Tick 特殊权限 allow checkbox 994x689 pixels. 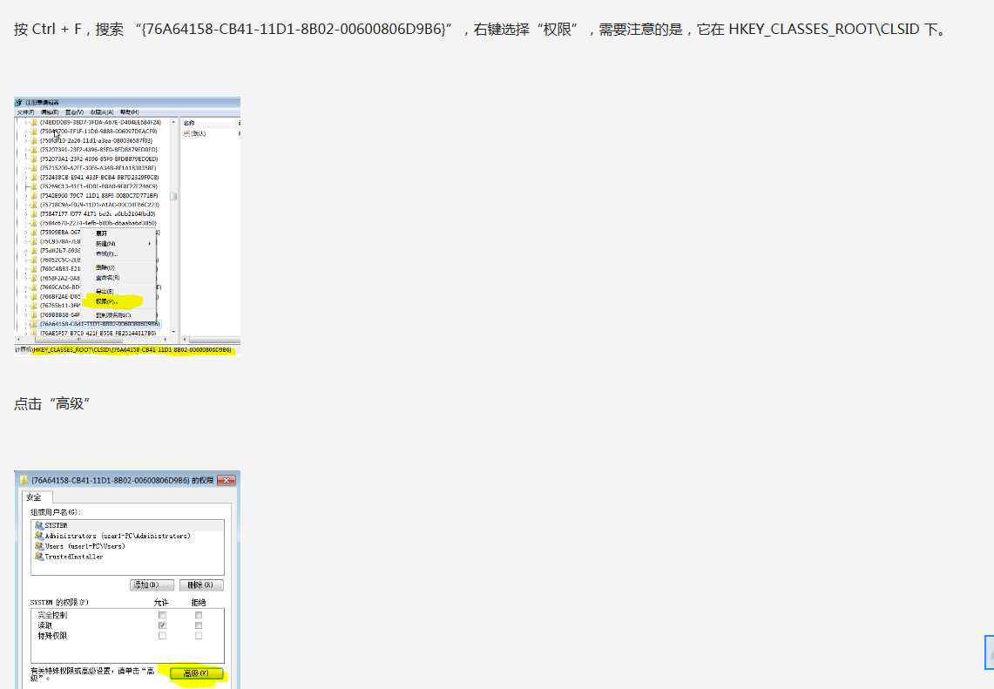point(162,635)
